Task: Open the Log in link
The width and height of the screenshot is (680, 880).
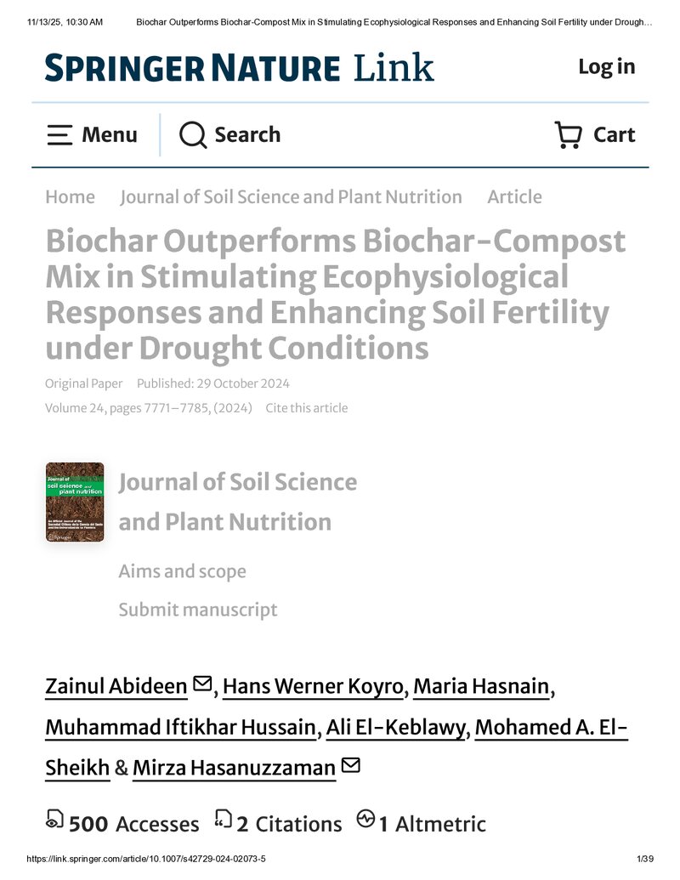Action: point(607,67)
